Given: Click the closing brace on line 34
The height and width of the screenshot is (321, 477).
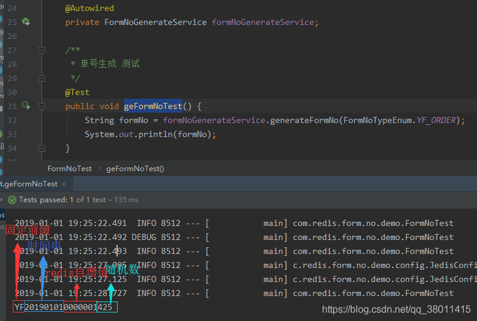Looking at the screenshot, I should (68, 148).
